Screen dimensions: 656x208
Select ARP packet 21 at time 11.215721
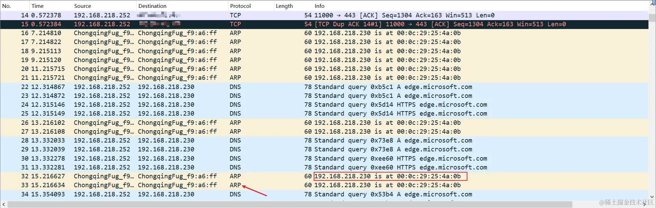point(324,78)
